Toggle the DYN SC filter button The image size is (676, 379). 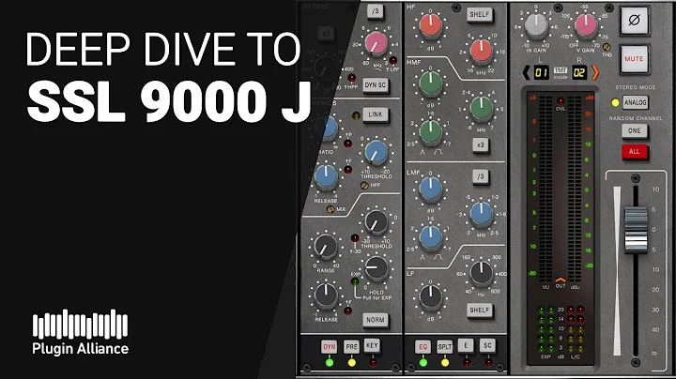375,85
